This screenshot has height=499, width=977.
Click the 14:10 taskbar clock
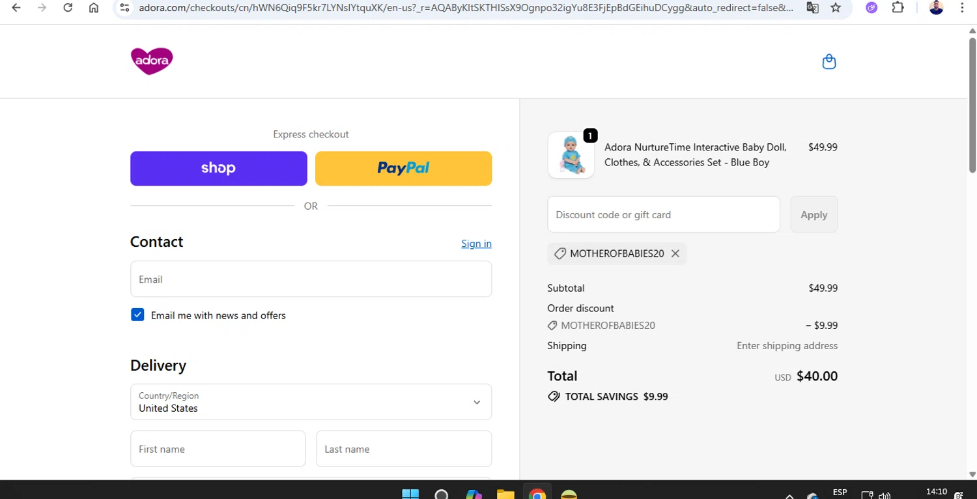(936, 492)
